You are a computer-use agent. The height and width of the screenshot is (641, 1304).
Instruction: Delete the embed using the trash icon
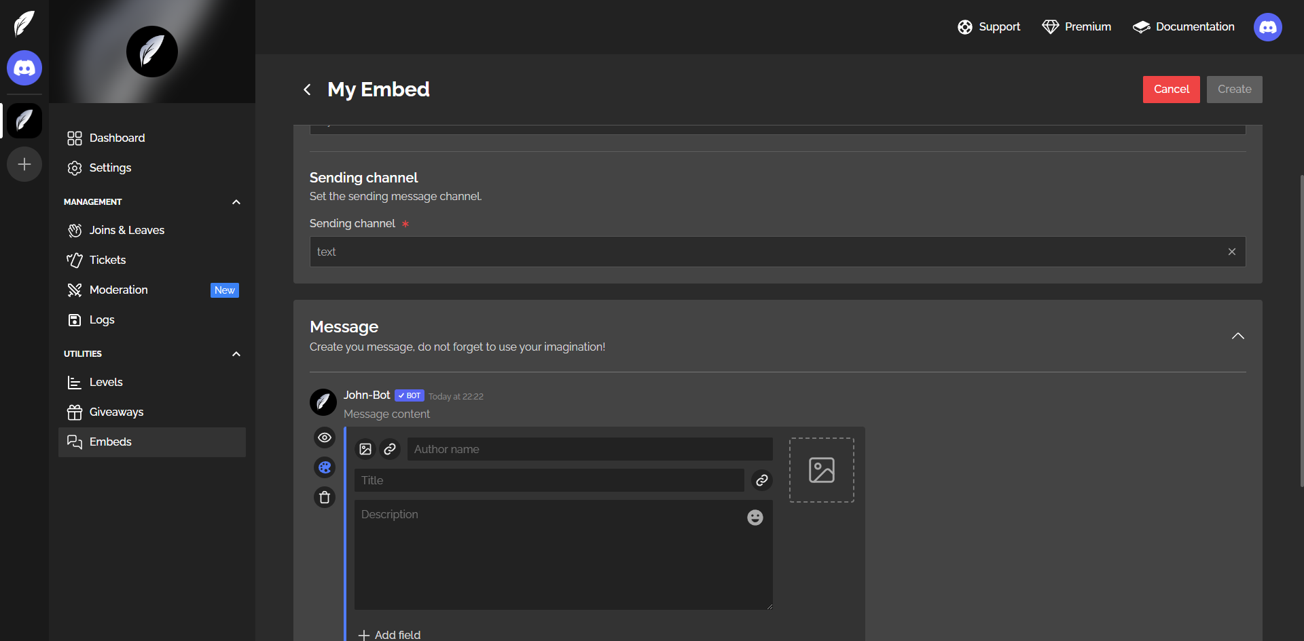pyautogui.click(x=325, y=497)
